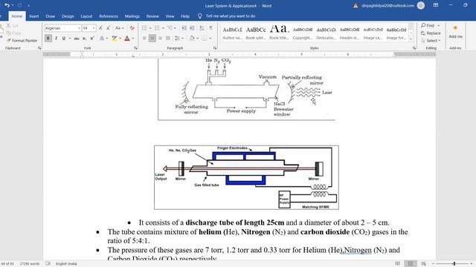
Task: Click Replace button
Action: [431, 33]
